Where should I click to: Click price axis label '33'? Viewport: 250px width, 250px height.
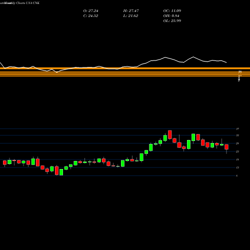click(x=237, y=135)
